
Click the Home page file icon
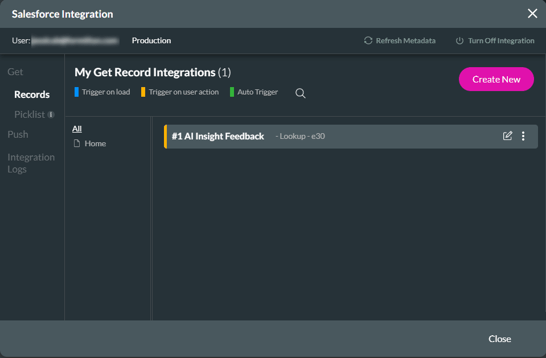[x=76, y=143]
